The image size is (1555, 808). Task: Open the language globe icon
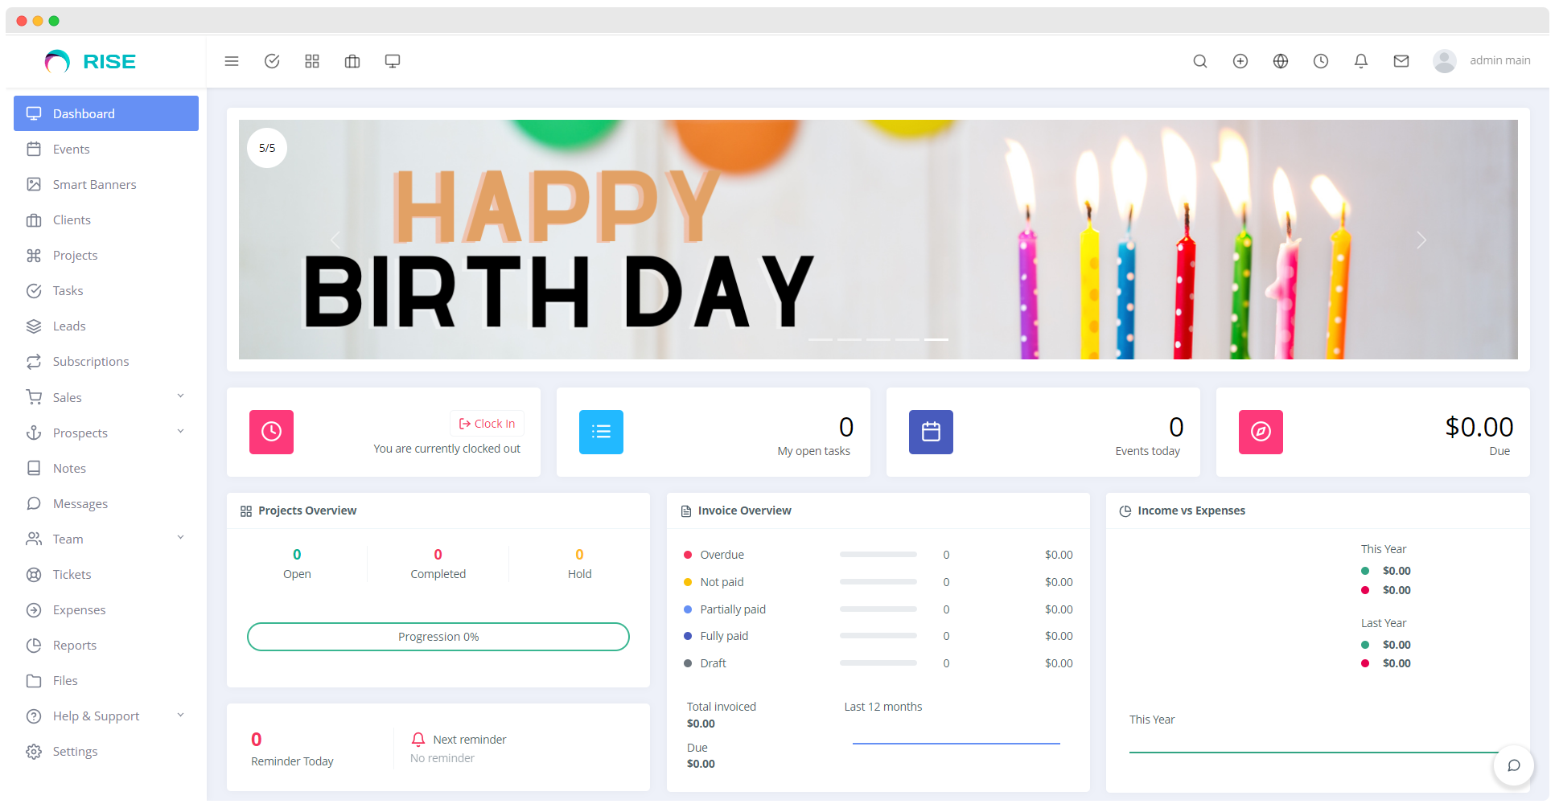point(1280,60)
